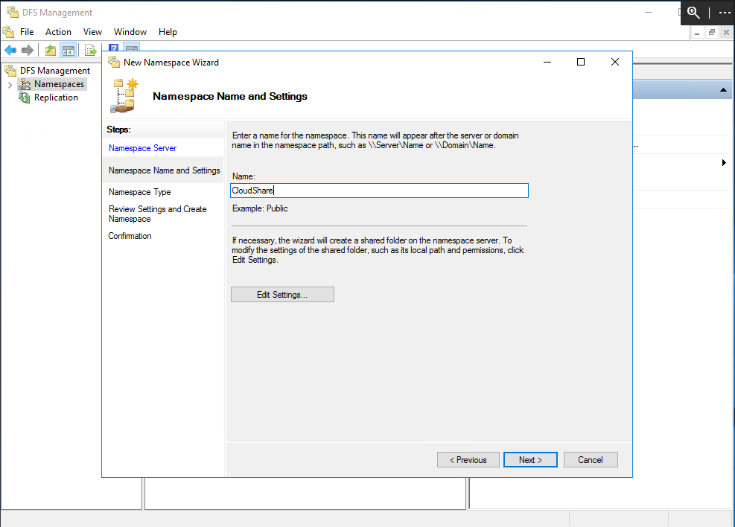Open the Actions pane submenu right arrow
This screenshot has width=735, height=527.
click(x=724, y=162)
